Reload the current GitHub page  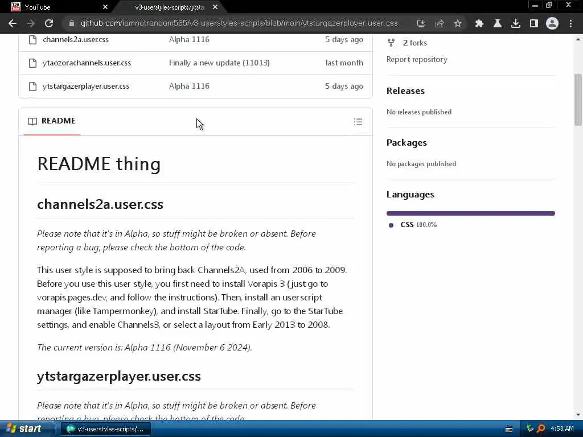[49, 23]
